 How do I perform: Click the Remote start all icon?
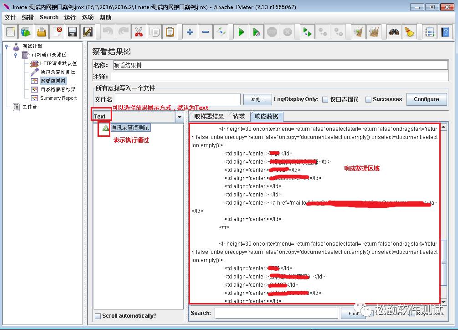[x=307, y=32]
